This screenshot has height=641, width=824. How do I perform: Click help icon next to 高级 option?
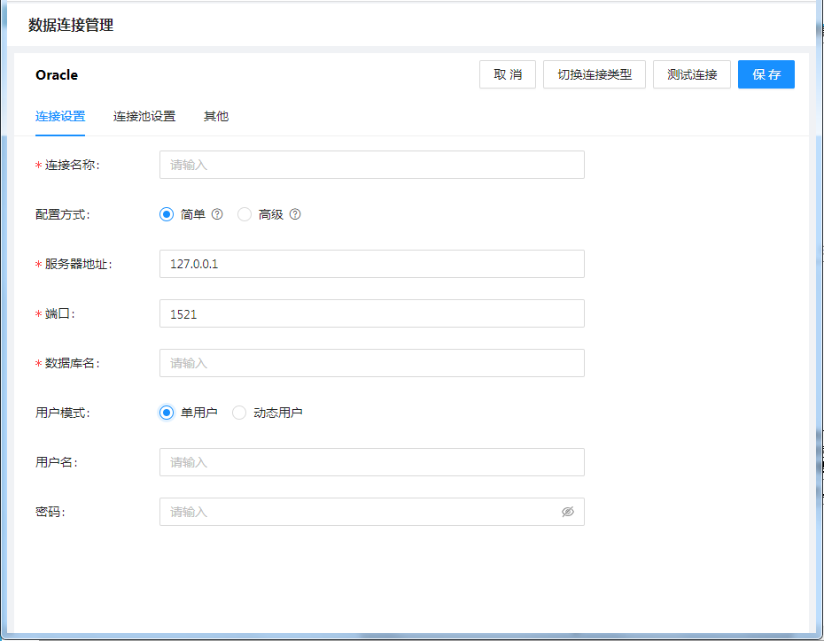[295, 214]
